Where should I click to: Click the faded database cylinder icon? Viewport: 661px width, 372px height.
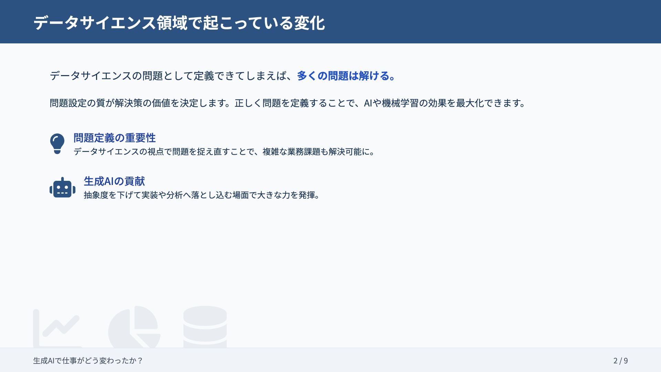205,327
